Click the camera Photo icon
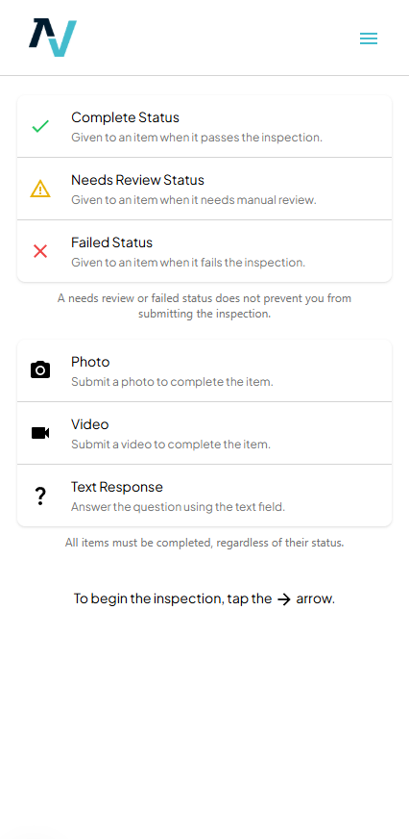Screen dimensions: 409x839 [40, 370]
